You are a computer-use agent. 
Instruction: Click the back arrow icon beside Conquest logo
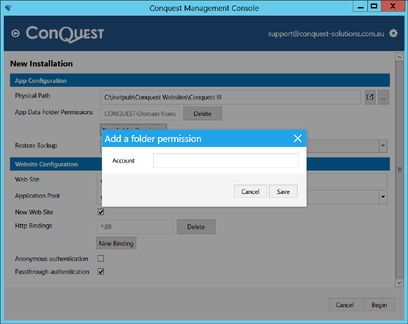(16, 34)
